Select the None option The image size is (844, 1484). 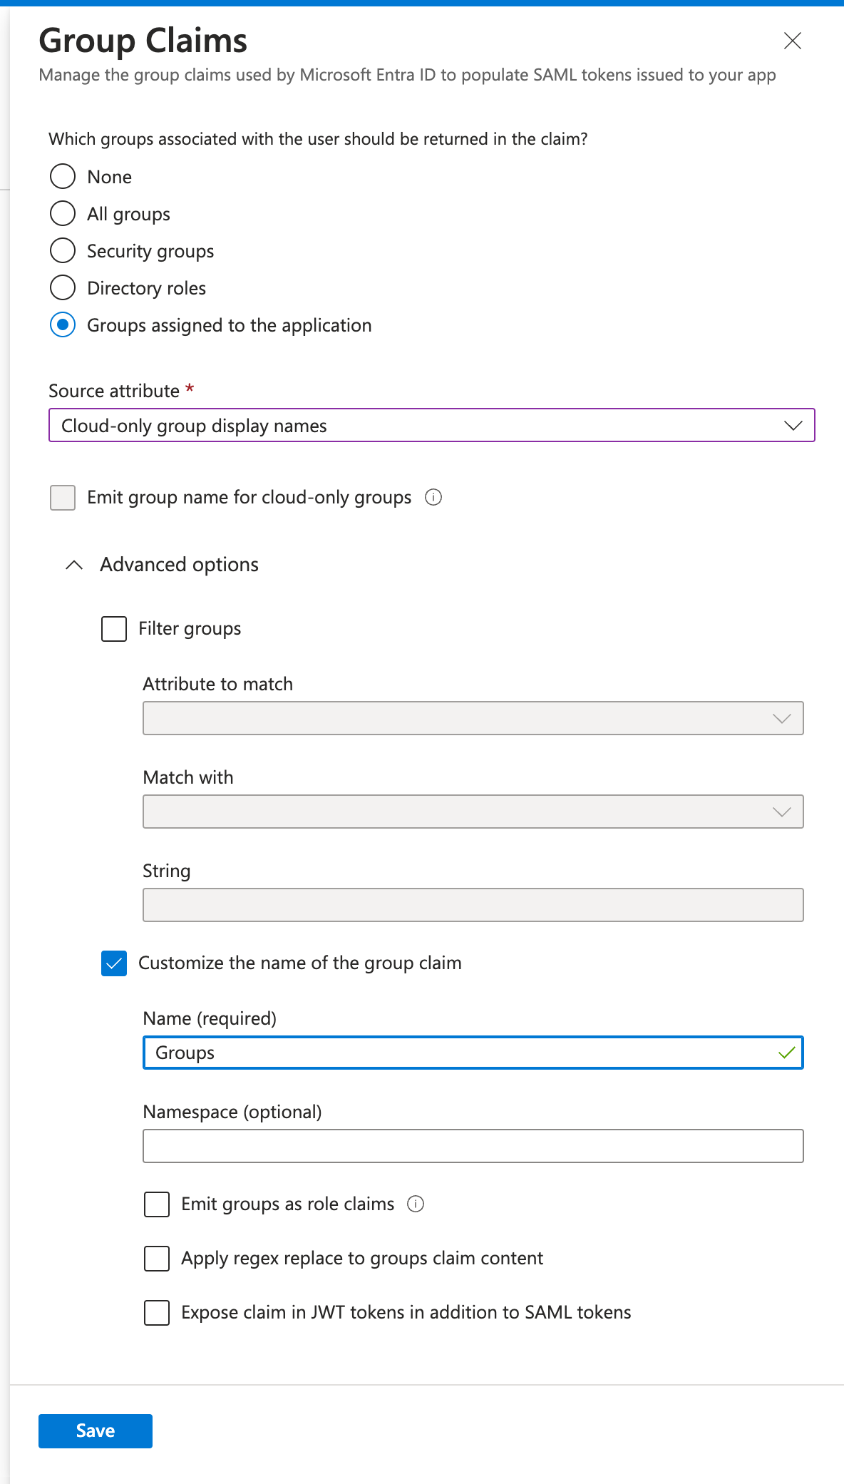click(63, 176)
